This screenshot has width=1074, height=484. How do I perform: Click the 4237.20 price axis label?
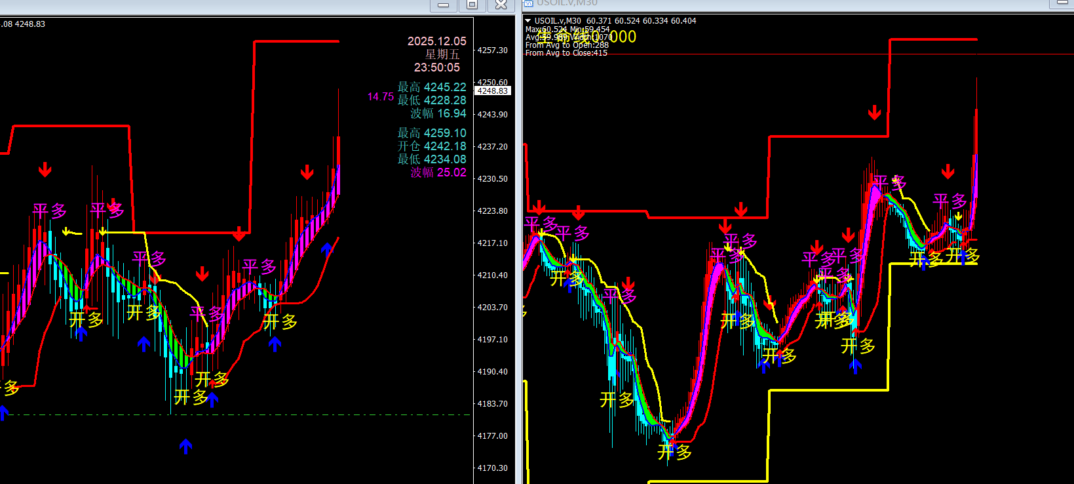pos(492,147)
